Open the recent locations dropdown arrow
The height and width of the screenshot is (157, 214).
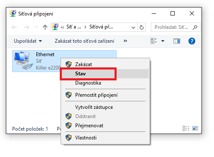click(x=36, y=27)
